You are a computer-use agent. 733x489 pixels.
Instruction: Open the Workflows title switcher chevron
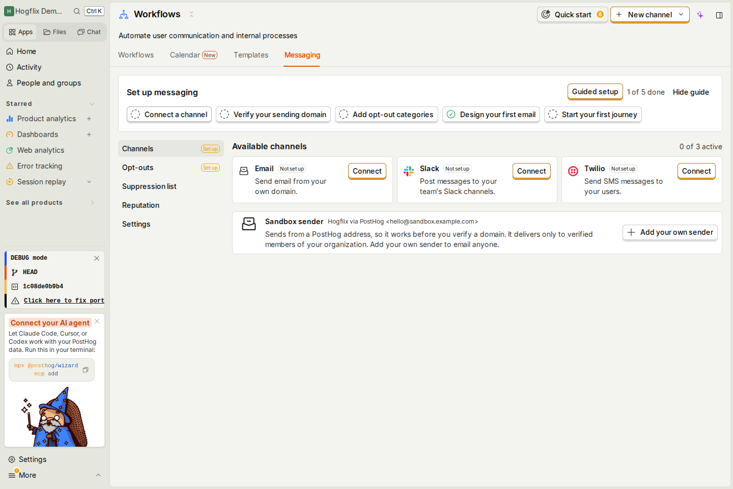191,14
